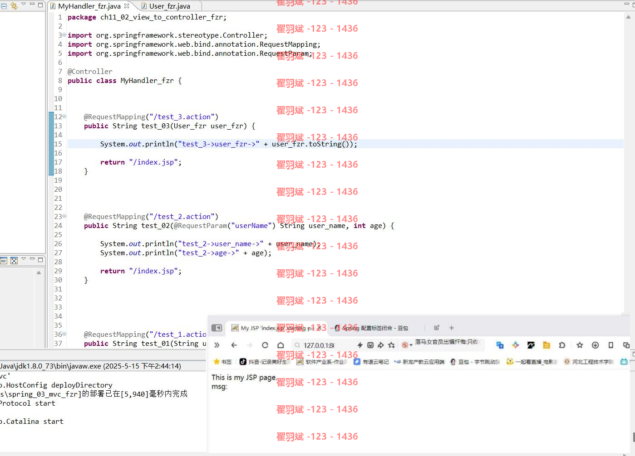Image resolution: width=635 pixels, height=456 pixels.
Task: Open the view menu triangle of top-left panel
Action: click(x=24, y=4)
